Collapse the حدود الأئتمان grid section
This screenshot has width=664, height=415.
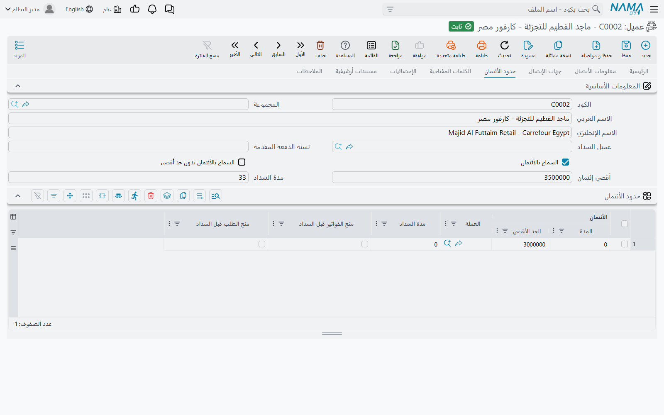tap(18, 196)
